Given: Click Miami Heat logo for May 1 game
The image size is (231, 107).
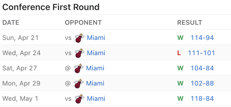Looking at the screenshot, I should click(x=79, y=99).
